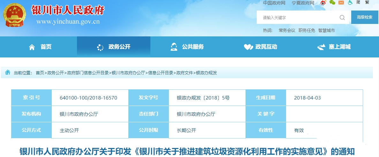Click the home icon beside 当前位置
The image size is (379, 157).
[x=8, y=72]
